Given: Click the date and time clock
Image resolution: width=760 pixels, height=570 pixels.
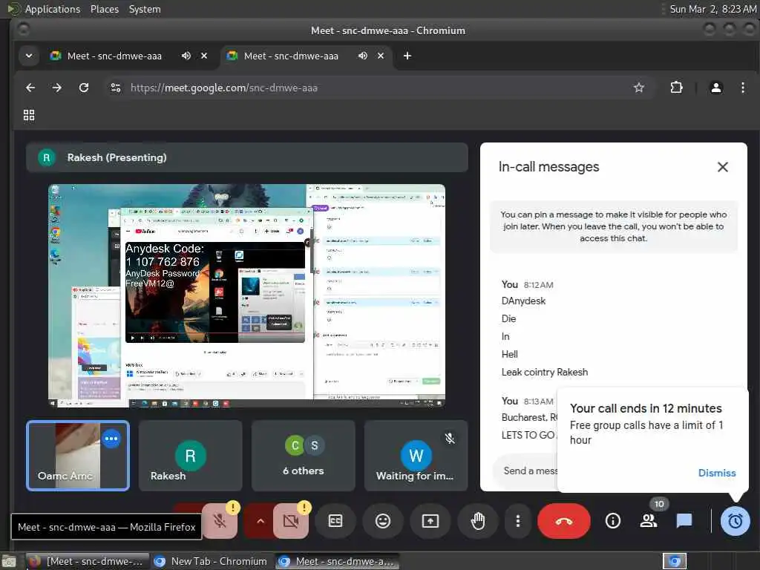Looking at the screenshot, I should pyautogui.click(x=712, y=9).
